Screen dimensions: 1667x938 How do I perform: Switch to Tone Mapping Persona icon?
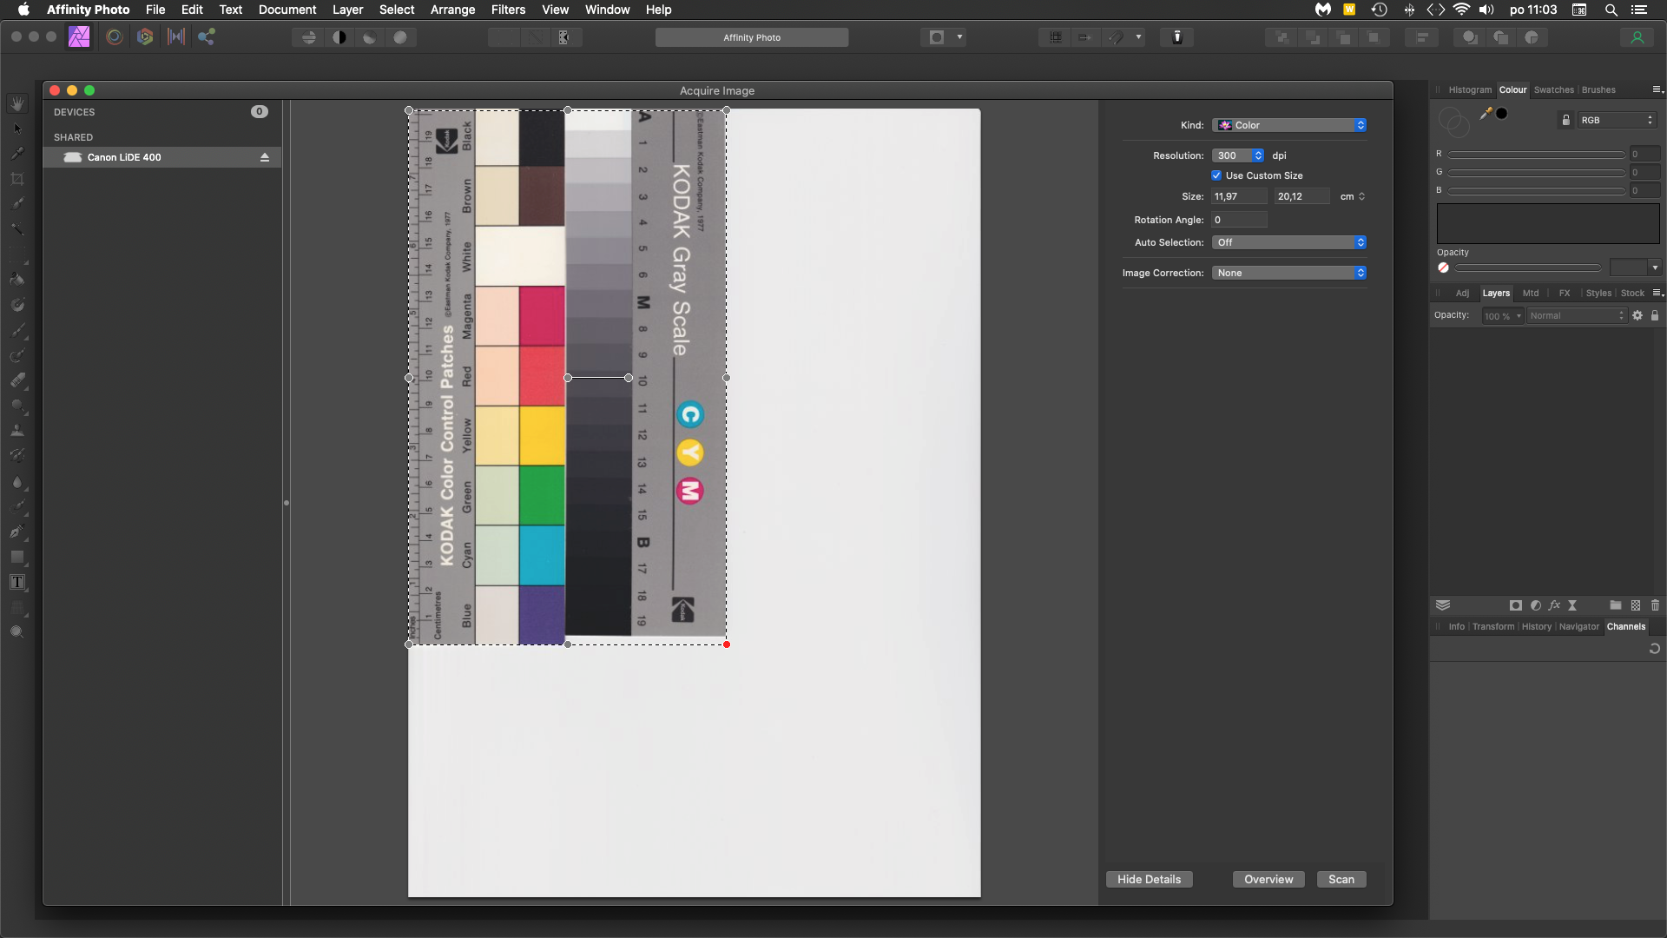(176, 36)
